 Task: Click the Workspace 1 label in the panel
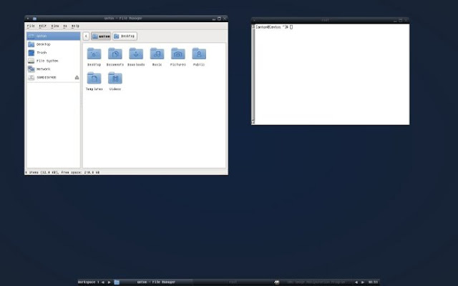click(88, 282)
